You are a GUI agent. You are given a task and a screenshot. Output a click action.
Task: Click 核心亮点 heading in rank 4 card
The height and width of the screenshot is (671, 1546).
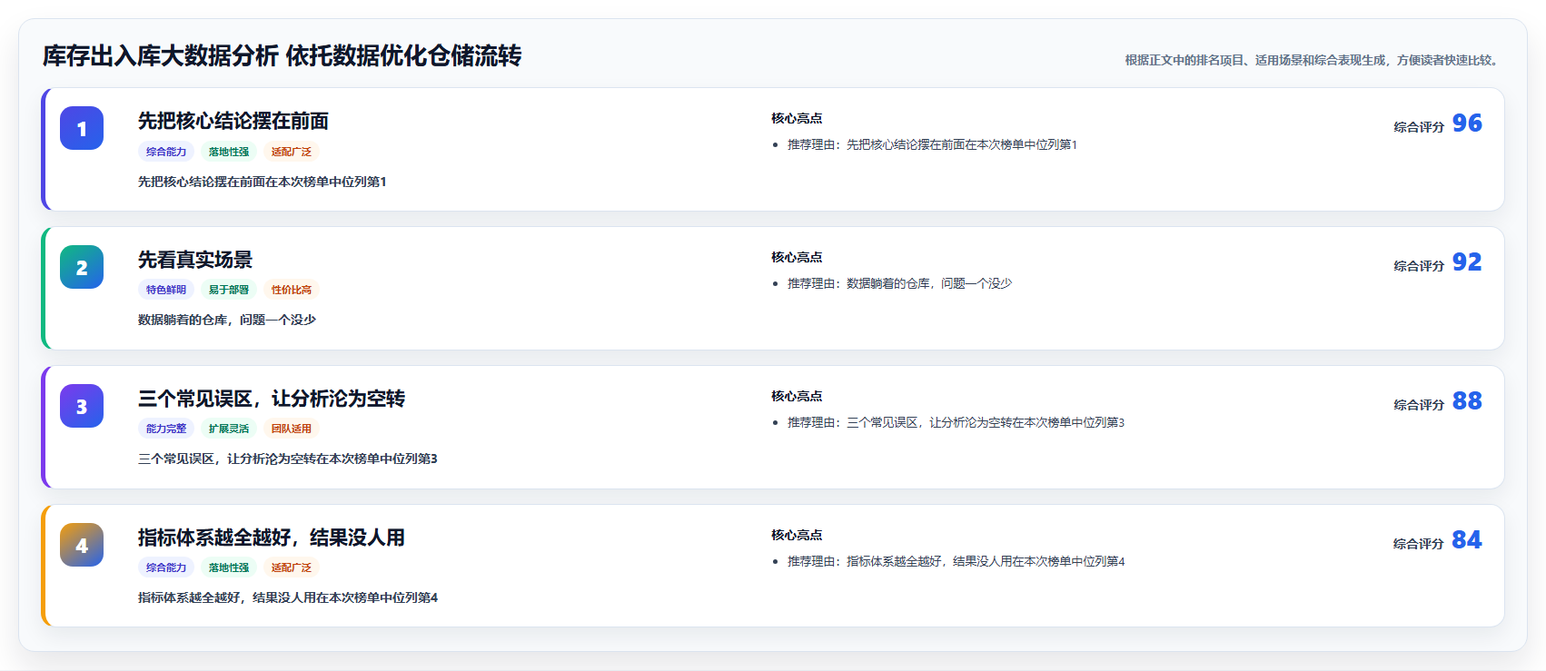point(797,535)
